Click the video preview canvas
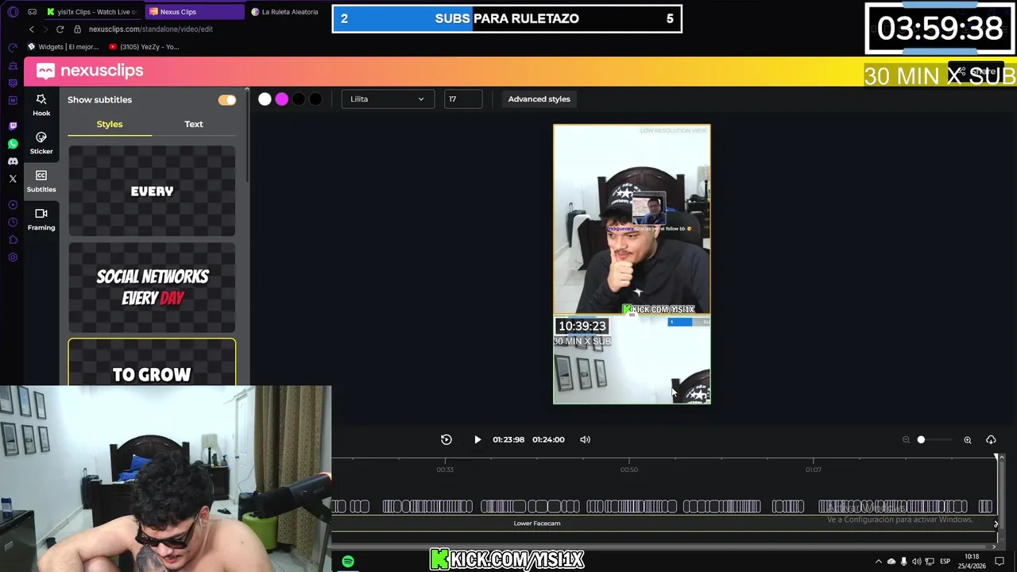This screenshot has width=1017, height=572. (632, 265)
